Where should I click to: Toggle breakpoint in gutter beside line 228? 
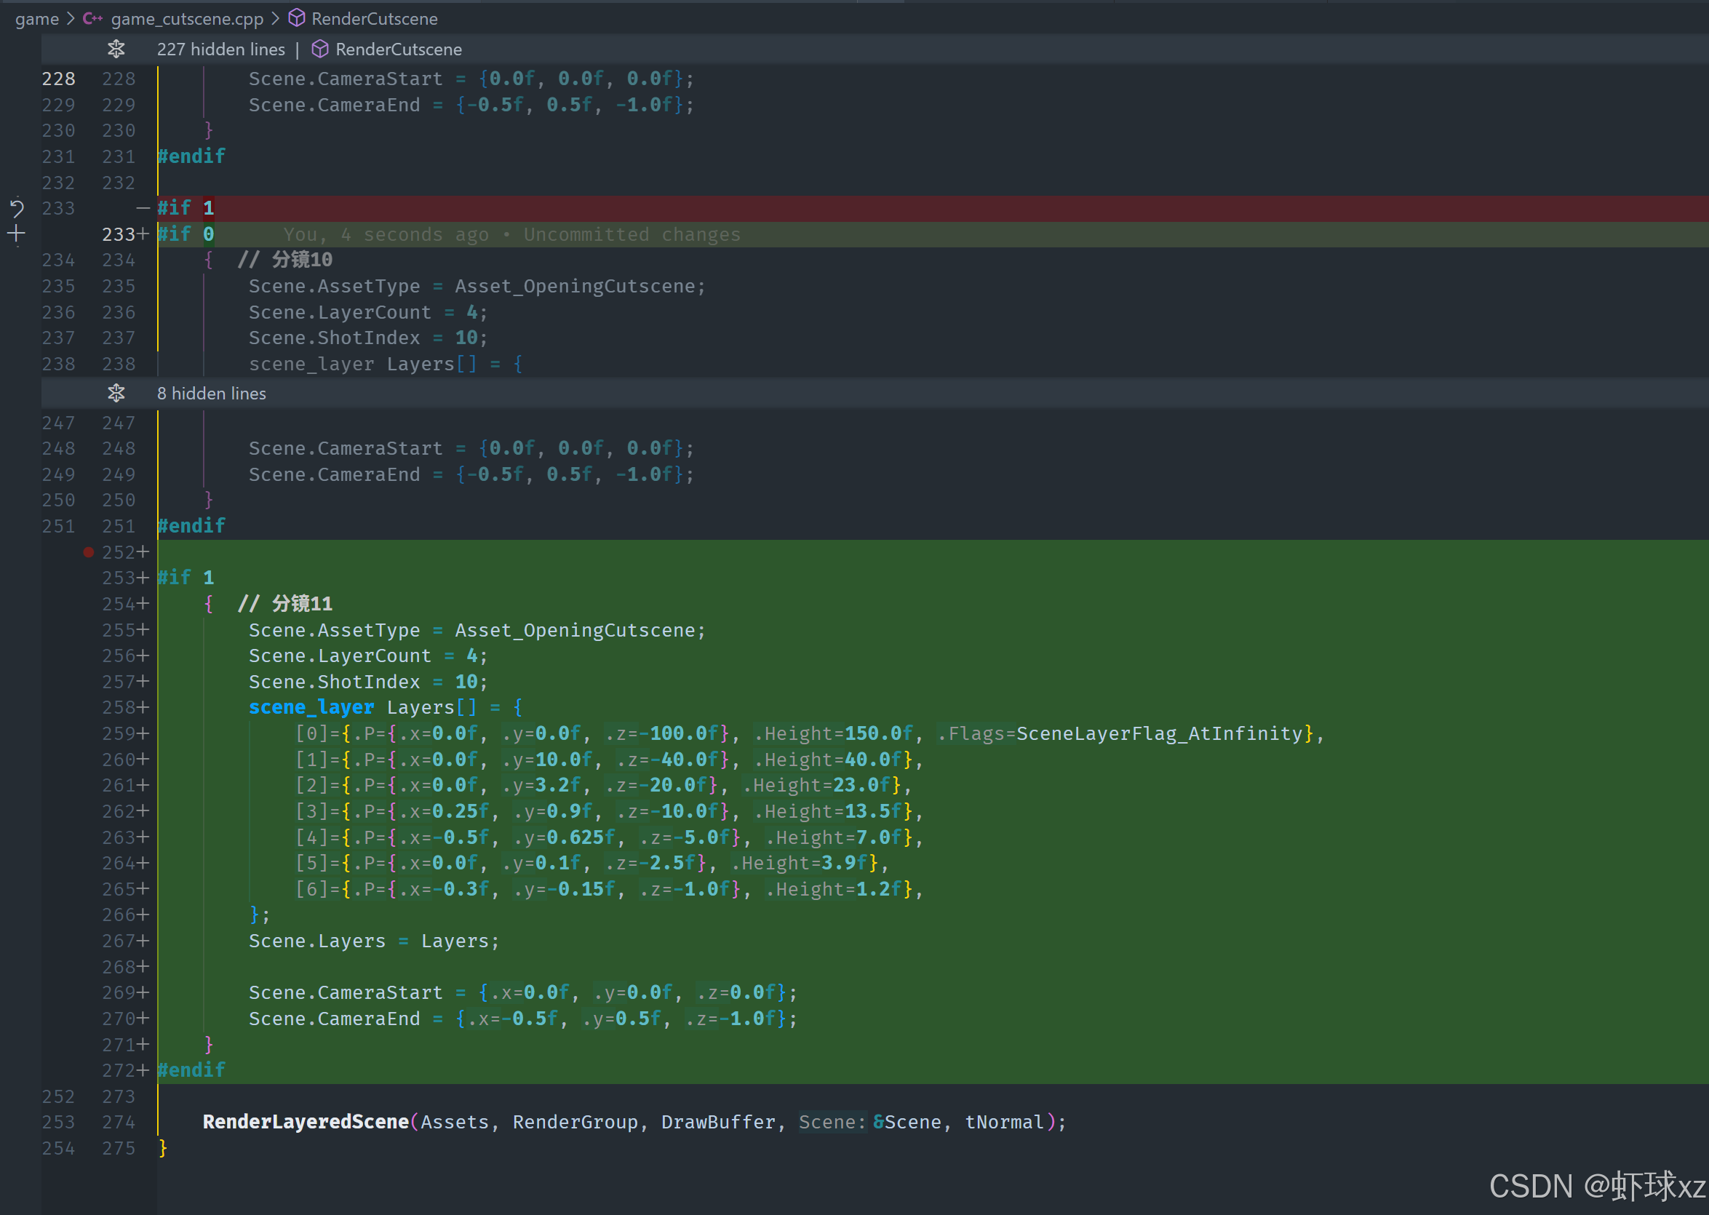(x=88, y=79)
